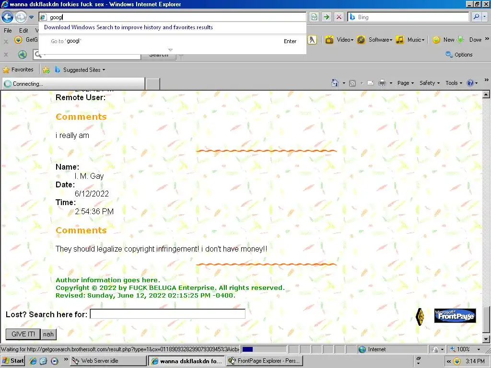Click the Compatibility View icon next to address bar
The width and height of the screenshot is (491, 368).
pos(314,17)
